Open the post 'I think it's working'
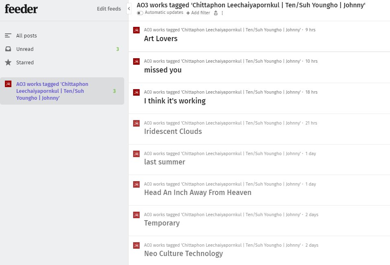The image size is (390, 265). 175,101
